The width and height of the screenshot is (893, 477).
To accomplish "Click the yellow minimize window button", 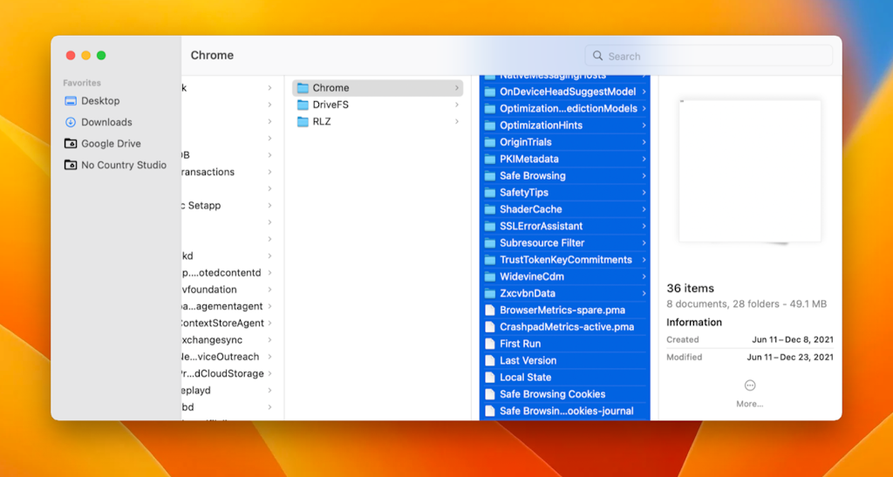I will pyautogui.click(x=85, y=55).
